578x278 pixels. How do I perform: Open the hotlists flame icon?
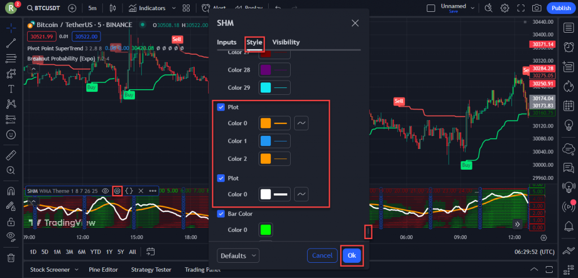[x=568, y=86]
